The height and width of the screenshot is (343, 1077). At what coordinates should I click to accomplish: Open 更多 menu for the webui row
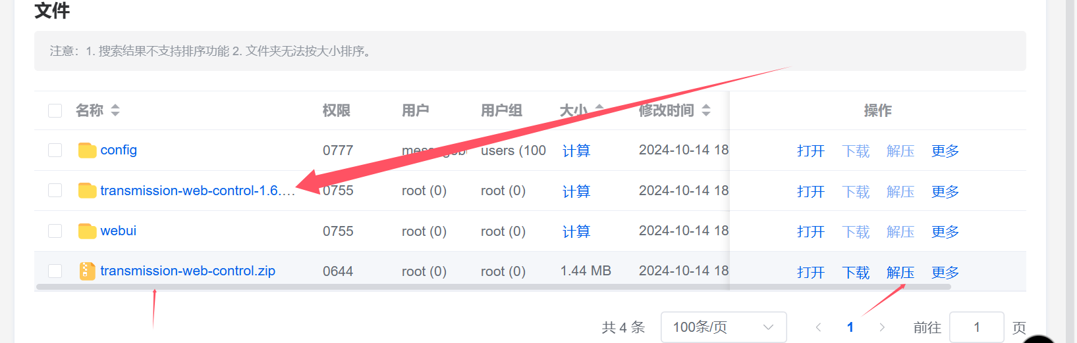(x=945, y=232)
